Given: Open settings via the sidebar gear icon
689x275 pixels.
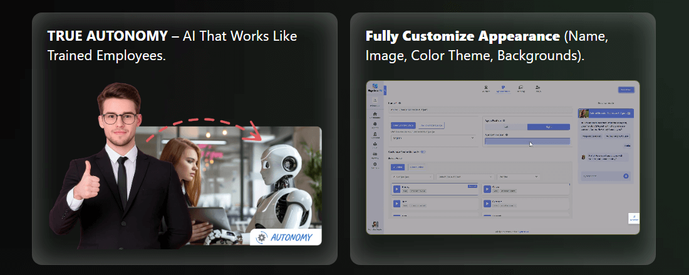Looking at the screenshot, I should pos(375,165).
